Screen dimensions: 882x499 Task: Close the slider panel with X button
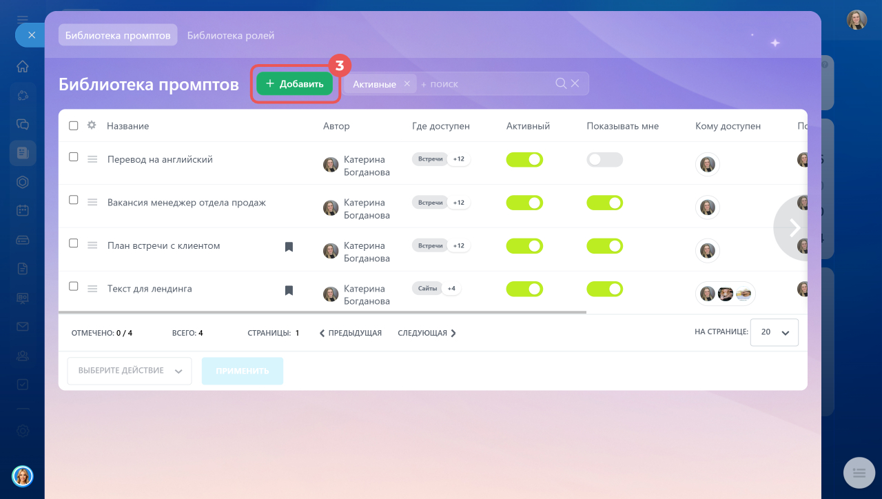coord(31,35)
